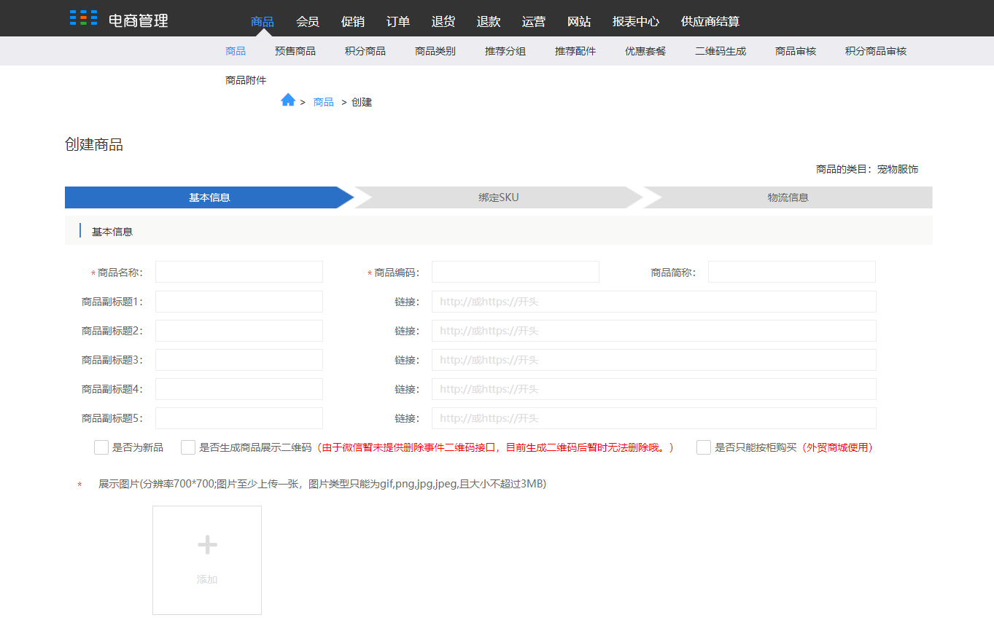This screenshot has height=639, width=994.
Task: Click the 链接 field beside 商品副标题3
Action: click(654, 360)
